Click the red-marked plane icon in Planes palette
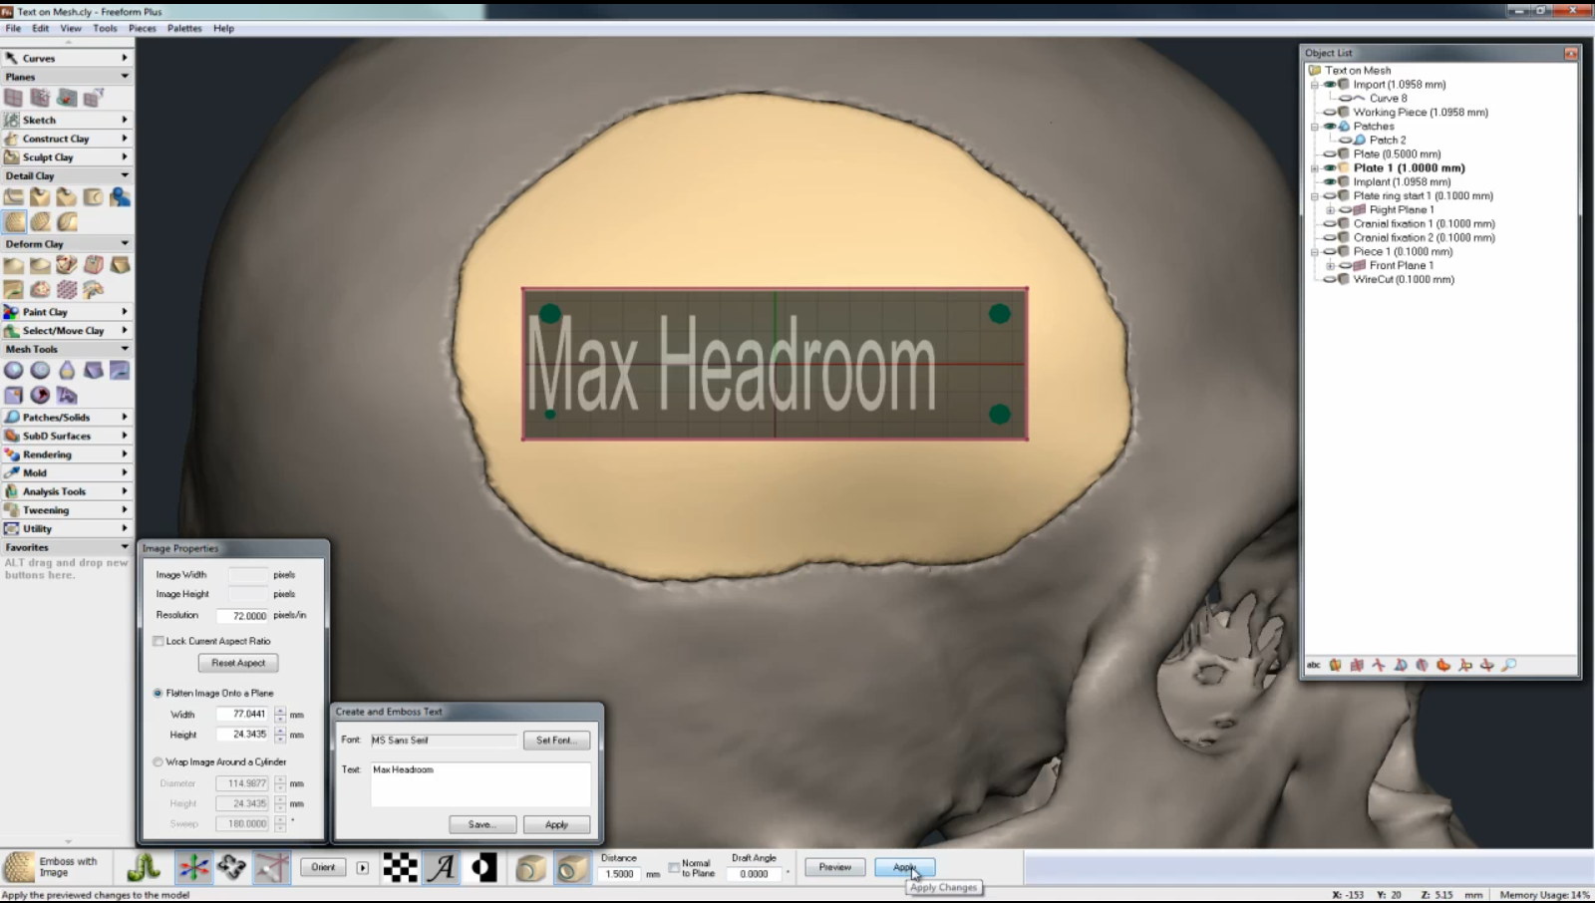This screenshot has width=1595, height=903. pyautogui.click(x=67, y=98)
